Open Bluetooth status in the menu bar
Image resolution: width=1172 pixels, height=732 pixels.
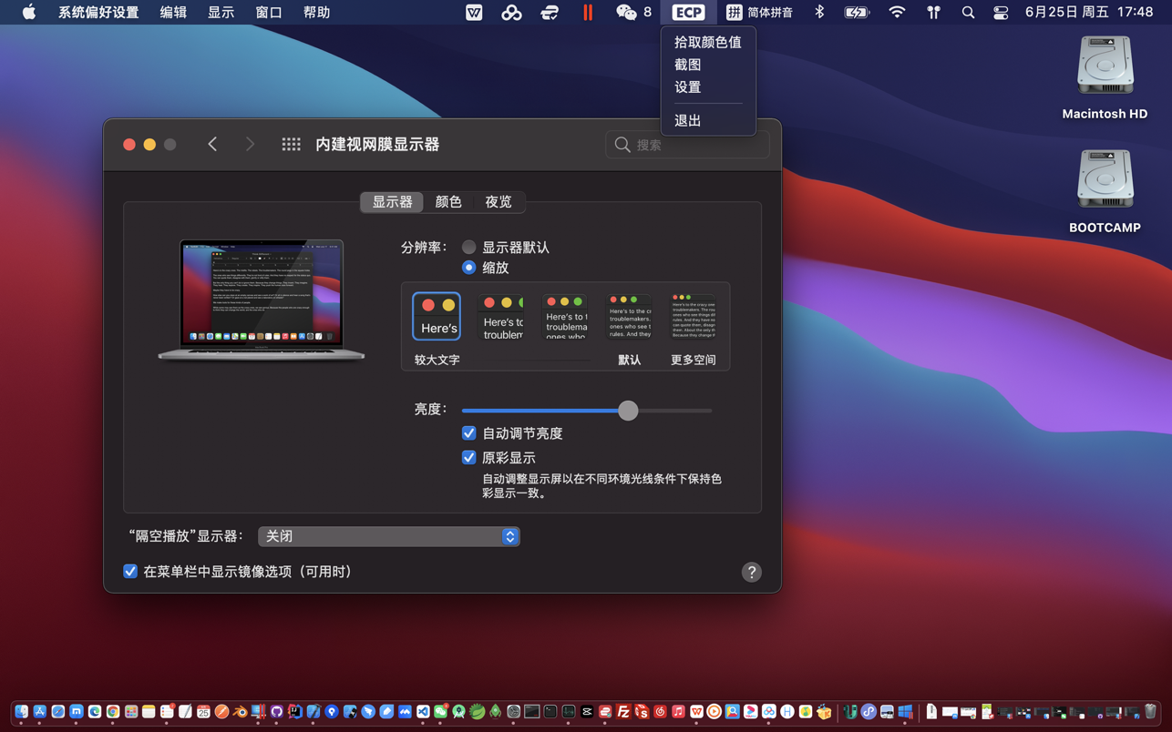point(819,12)
